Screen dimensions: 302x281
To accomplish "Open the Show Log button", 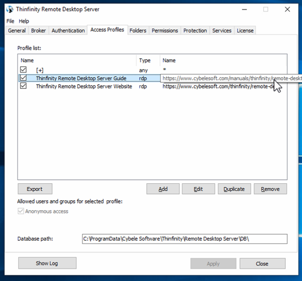I will click(x=47, y=263).
